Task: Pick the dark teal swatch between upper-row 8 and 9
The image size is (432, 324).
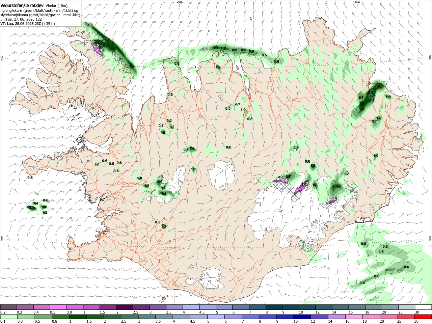Action: point(273,307)
